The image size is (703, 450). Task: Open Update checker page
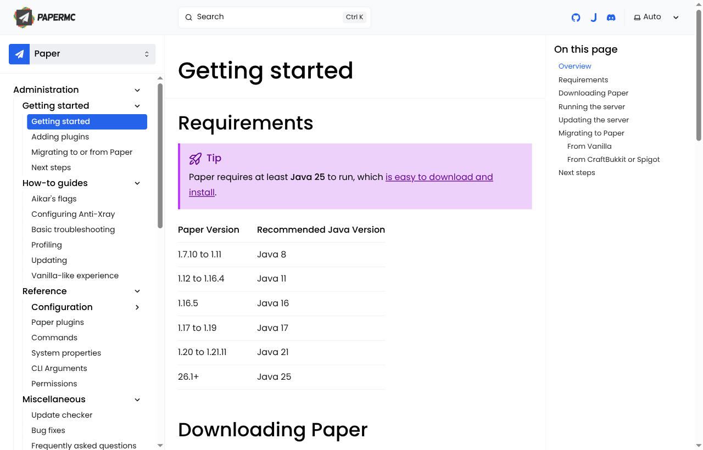(x=62, y=415)
